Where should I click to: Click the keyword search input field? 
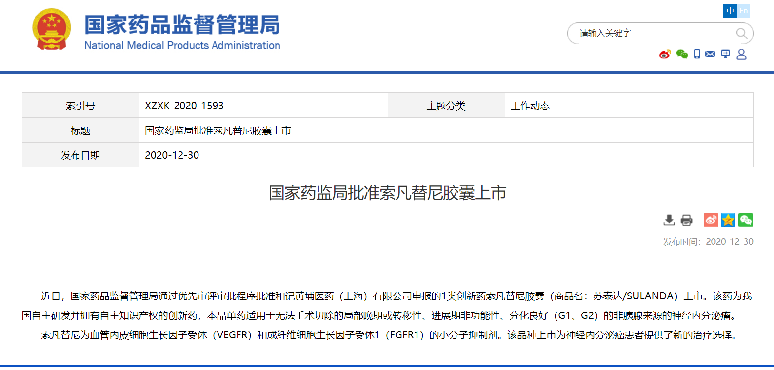(x=654, y=33)
